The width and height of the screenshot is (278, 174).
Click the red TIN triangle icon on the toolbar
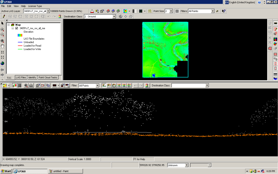(x=92, y=11)
